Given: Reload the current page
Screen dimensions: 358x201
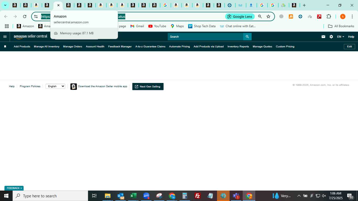Looking at the screenshot, I should 25,16.
